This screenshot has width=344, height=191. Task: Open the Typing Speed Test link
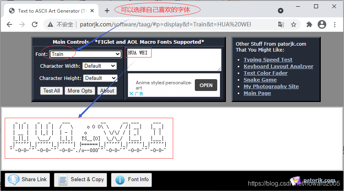pyautogui.click(x=268, y=60)
